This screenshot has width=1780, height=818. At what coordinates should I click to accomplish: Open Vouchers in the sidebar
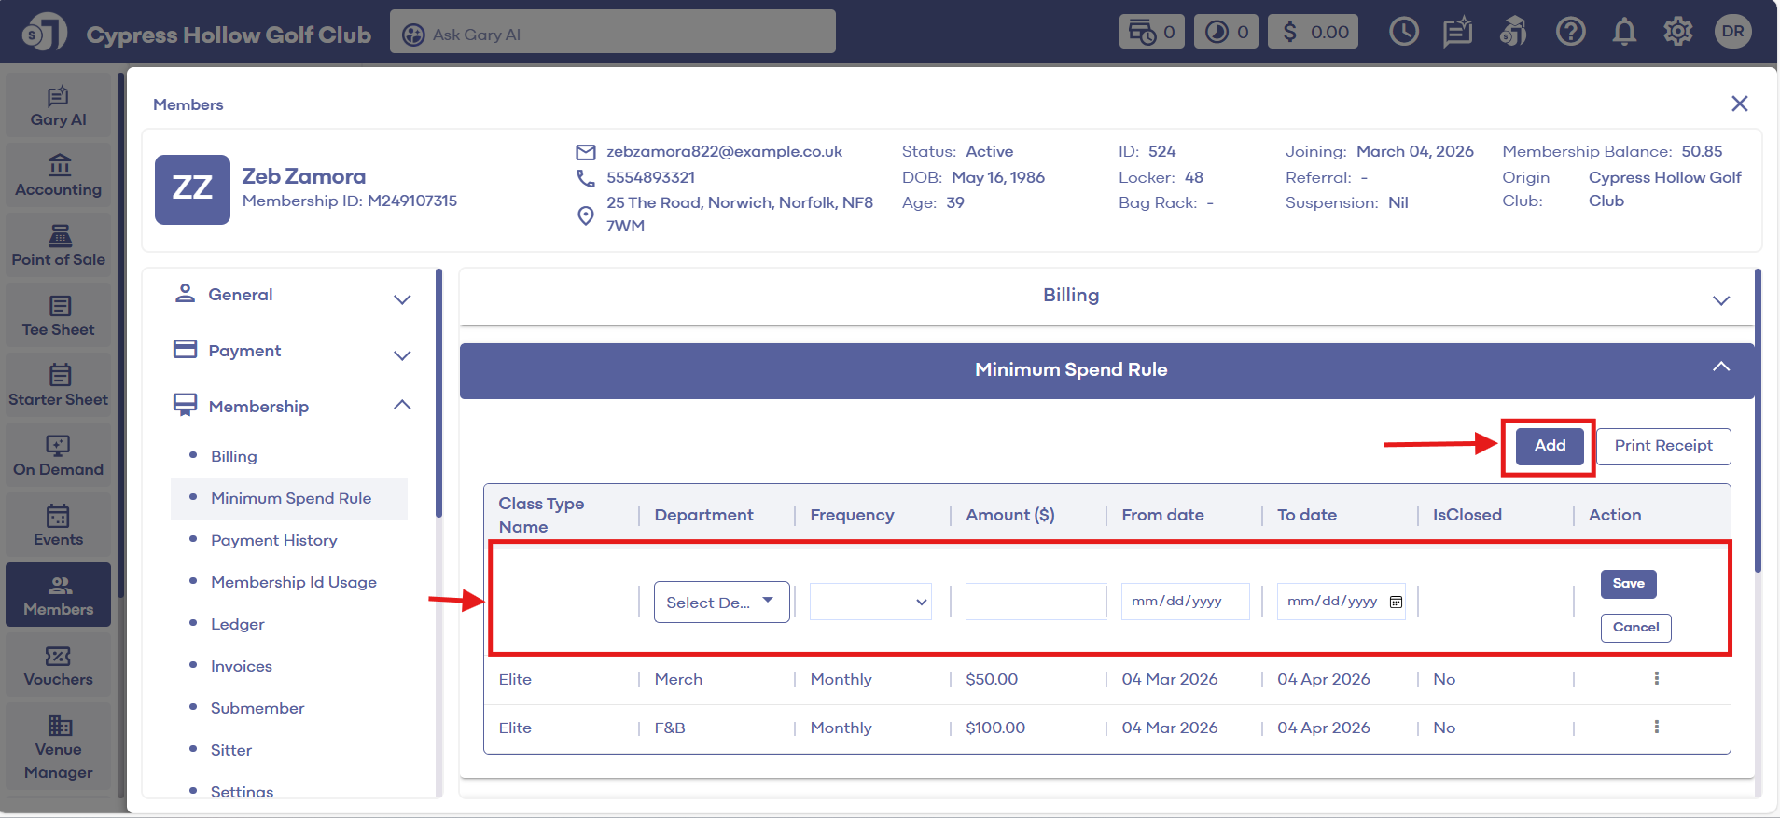[58, 666]
